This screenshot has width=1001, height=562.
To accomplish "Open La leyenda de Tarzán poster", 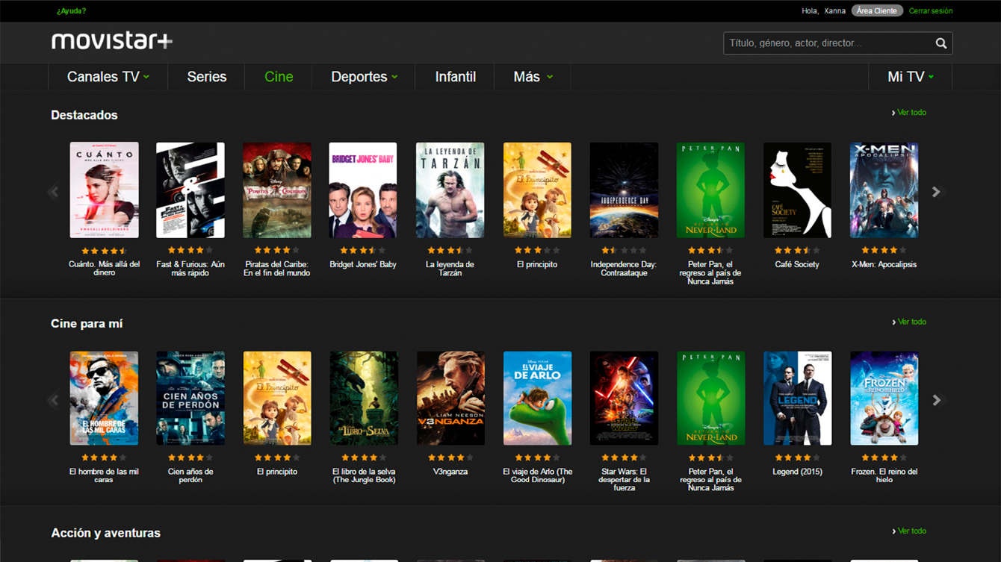I will 450,190.
